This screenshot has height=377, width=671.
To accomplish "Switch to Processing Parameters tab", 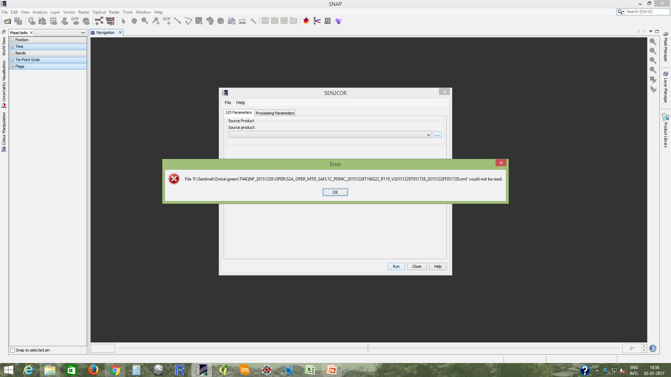I will click(x=275, y=113).
